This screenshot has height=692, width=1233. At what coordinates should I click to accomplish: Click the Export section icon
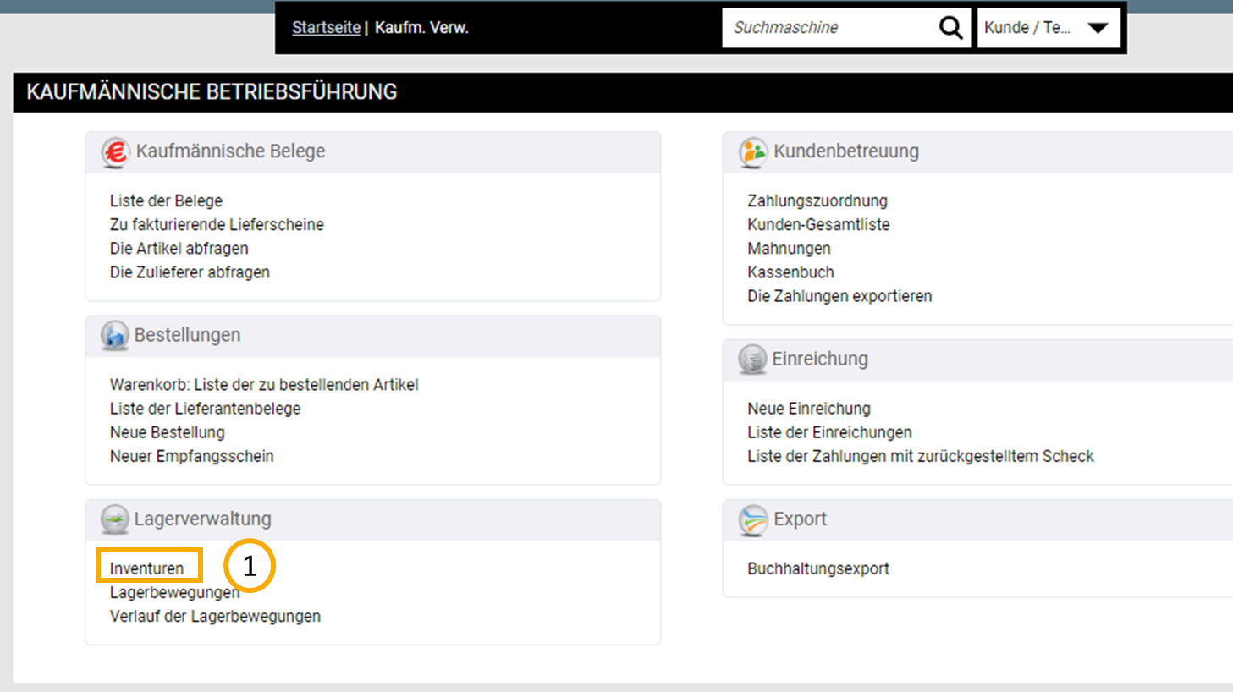(x=752, y=519)
